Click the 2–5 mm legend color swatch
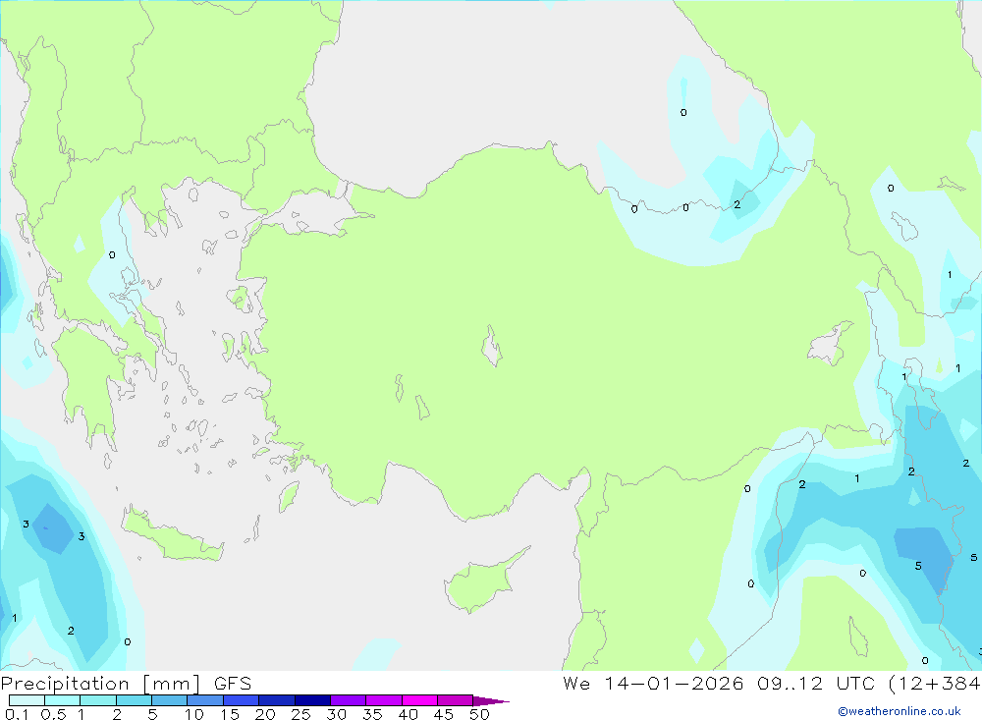The height and width of the screenshot is (720, 982). 134,700
